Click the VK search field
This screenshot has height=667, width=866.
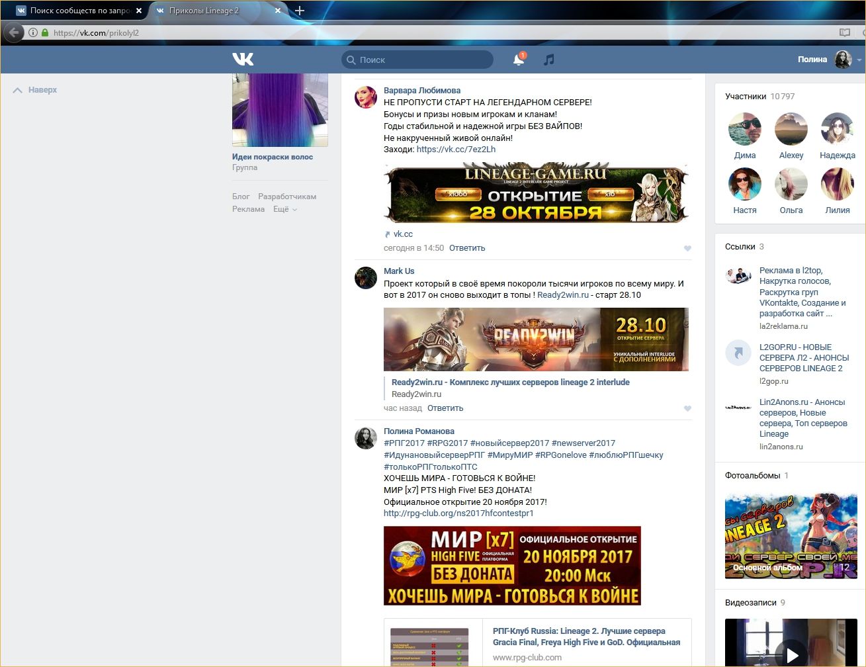click(417, 60)
